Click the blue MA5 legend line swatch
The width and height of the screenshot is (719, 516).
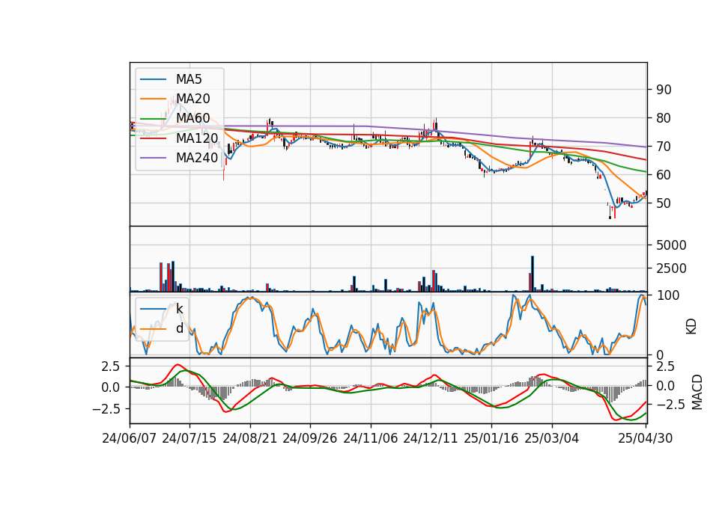tap(153, 79)
